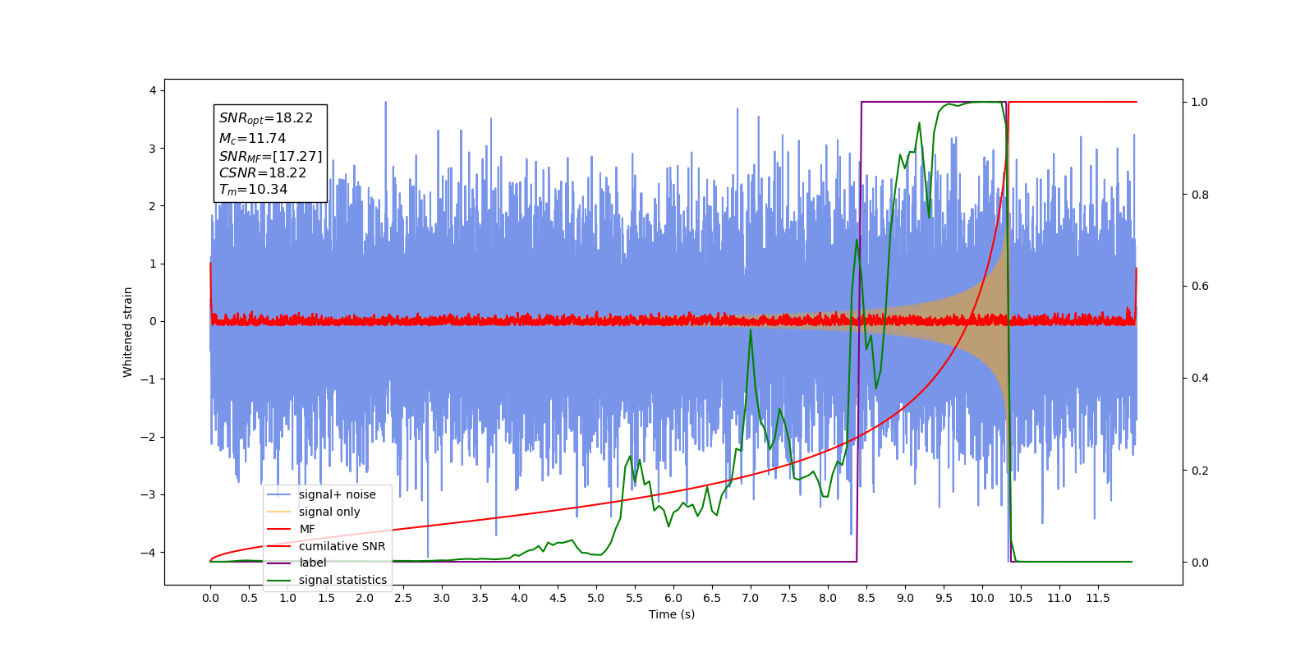Click the Mc=11.74 annotation line

[252, 139]
